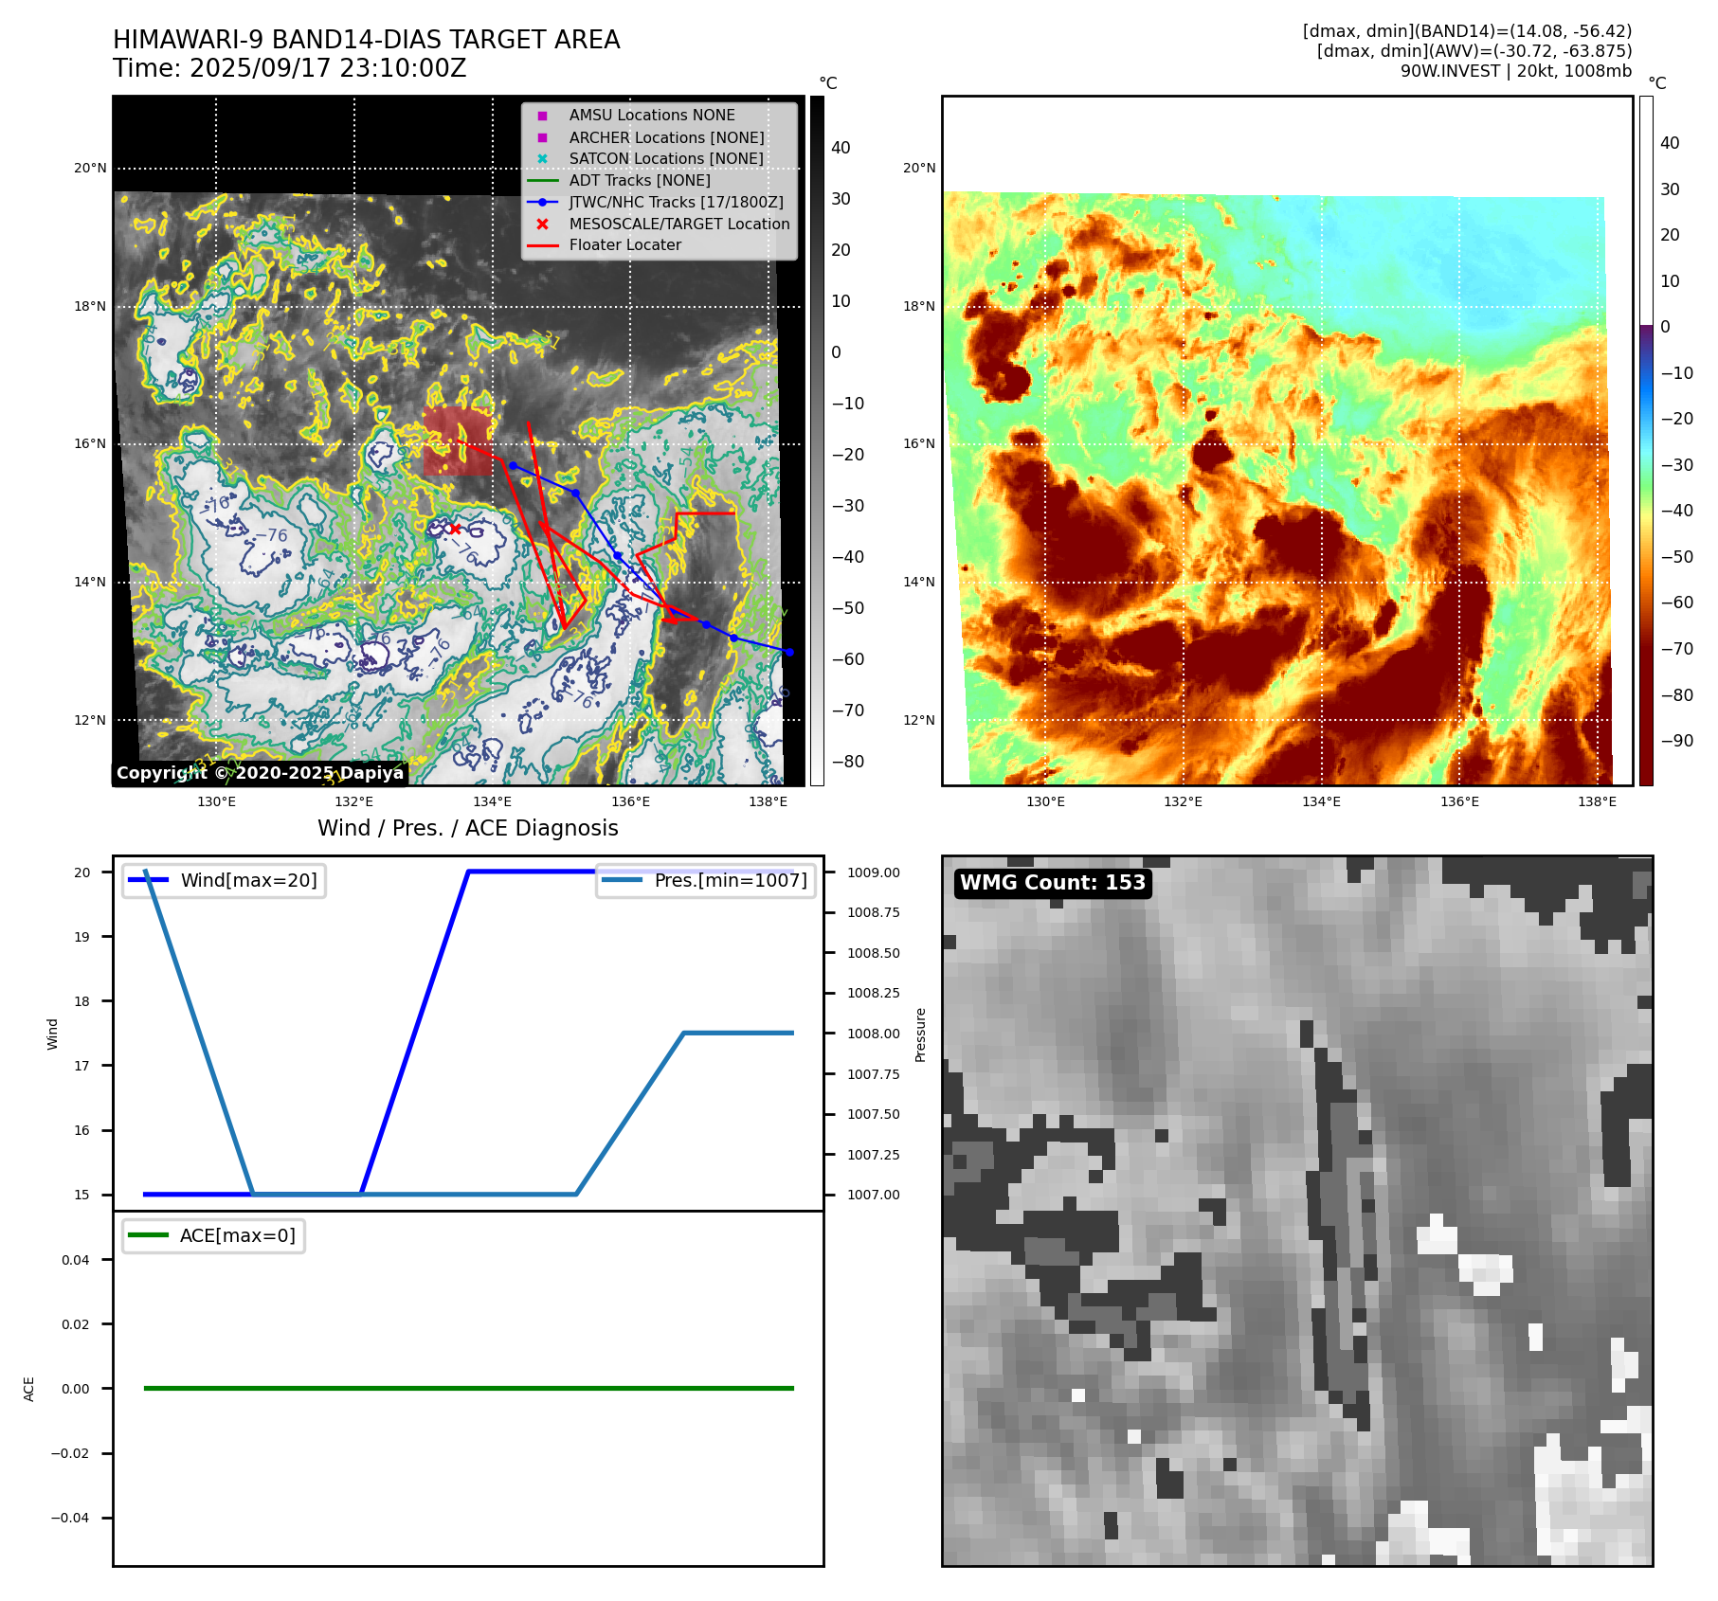Click the 134°E label under the right map

(1321, 802)
